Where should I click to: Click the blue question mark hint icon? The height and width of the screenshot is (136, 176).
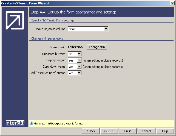pos(31,123)
